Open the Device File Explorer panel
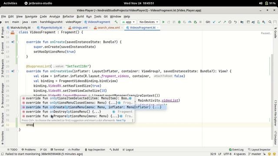This screenshot has height=156, width=278. pos(275,113)
